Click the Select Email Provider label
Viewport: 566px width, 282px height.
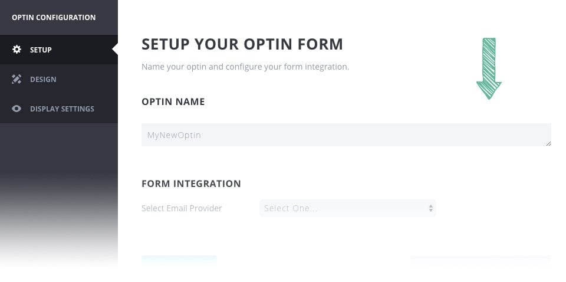[182, 208]
